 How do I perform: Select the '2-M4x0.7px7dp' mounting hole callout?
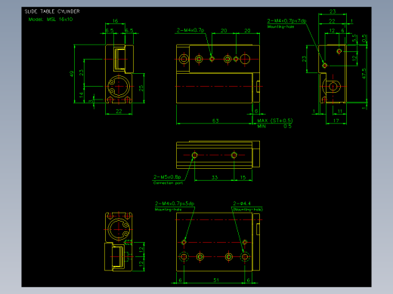tap(286, 21)
